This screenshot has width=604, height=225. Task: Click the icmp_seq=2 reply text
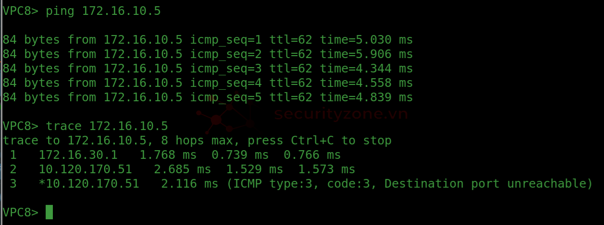(226, 54)
